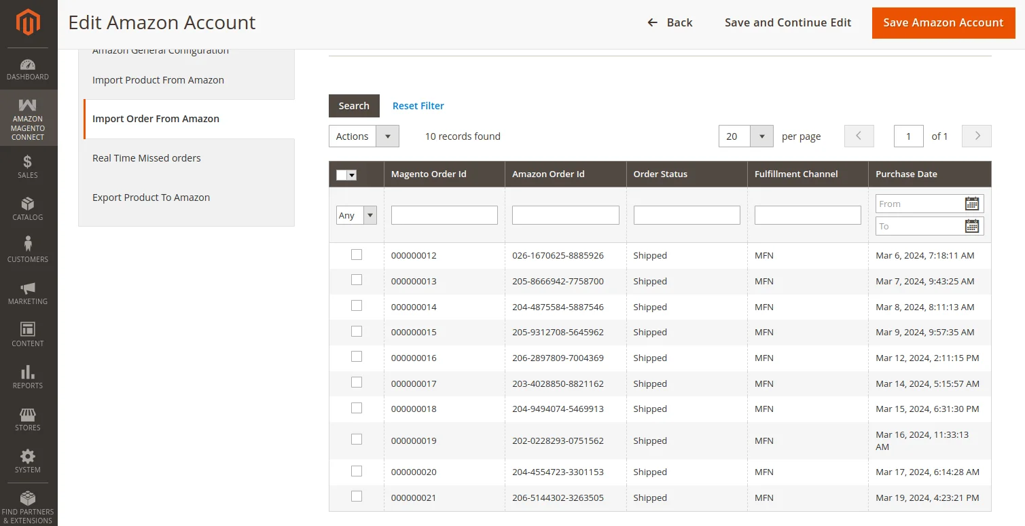Focus the Amazon Order Id filter field
The image size is (1025, 526).
(566, 215)
